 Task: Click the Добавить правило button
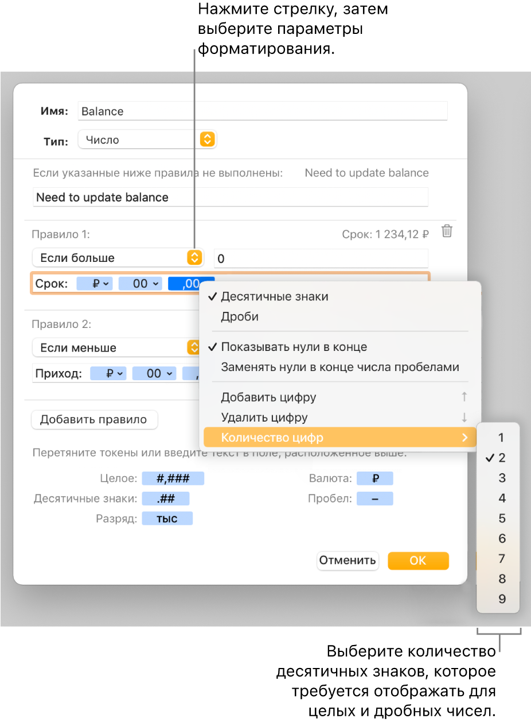coord(94,419)
